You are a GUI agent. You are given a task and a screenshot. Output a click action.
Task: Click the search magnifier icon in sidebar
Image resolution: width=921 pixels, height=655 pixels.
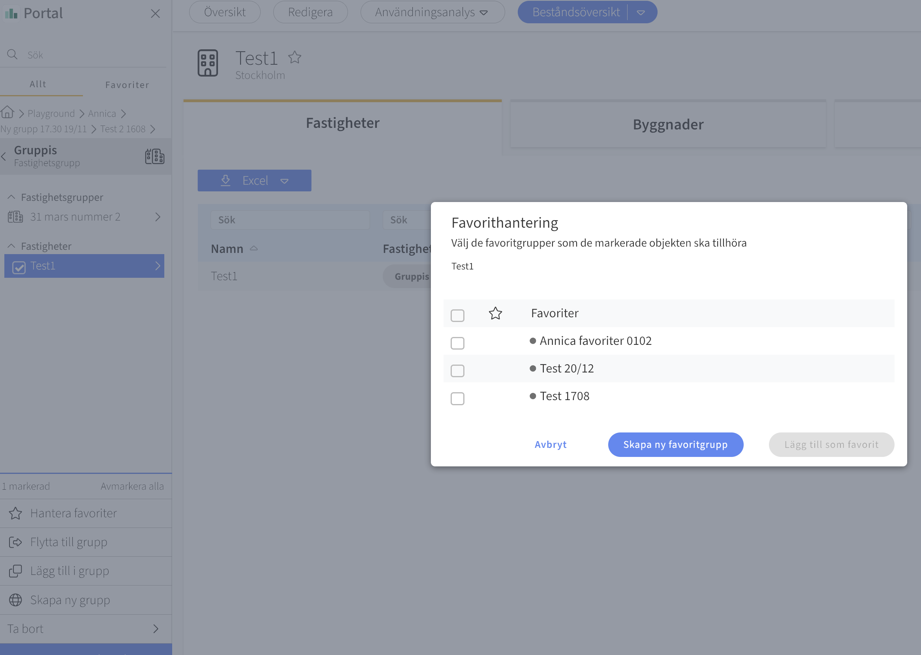(13, 54)
